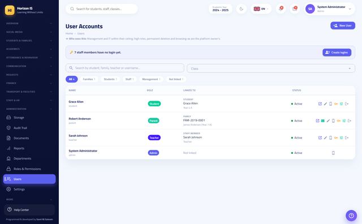Expand the Finance sidebar section
362x224 pixels.
pyautogui.click(x=29, y=83)
